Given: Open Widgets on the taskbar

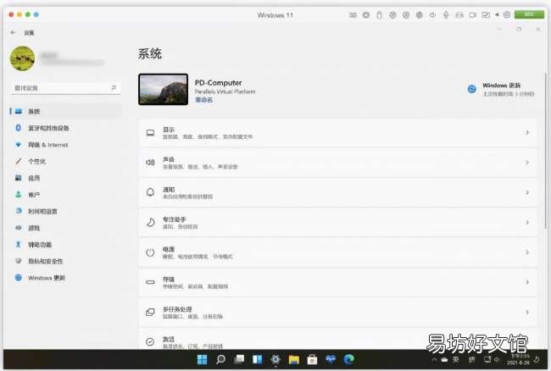Looking at the screenshot, I should 257,359.
